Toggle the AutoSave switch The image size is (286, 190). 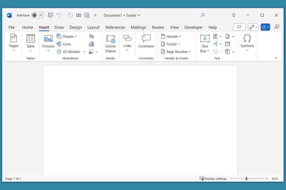tap(38, 15)
